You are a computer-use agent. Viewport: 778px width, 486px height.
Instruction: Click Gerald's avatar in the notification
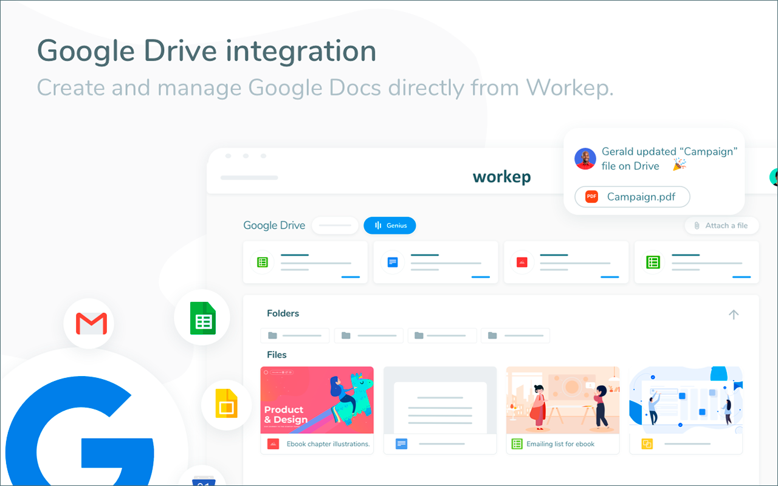[585, 159]
